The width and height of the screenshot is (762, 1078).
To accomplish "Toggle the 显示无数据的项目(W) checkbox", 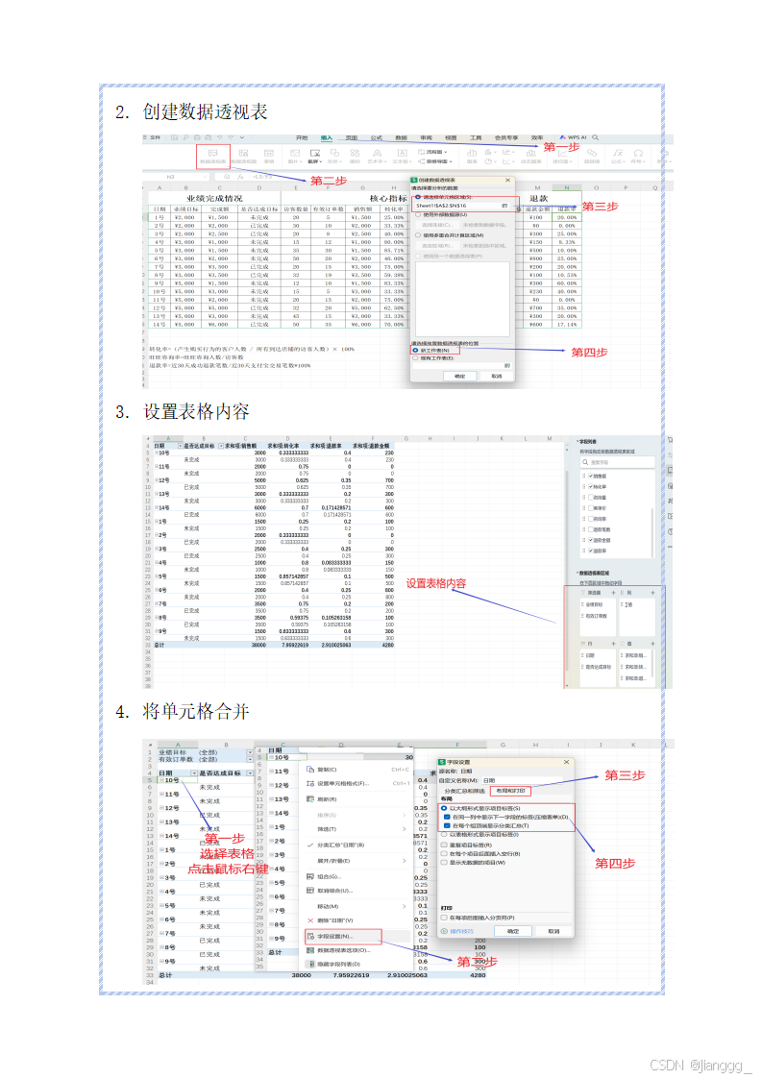I will click(444, 863).
